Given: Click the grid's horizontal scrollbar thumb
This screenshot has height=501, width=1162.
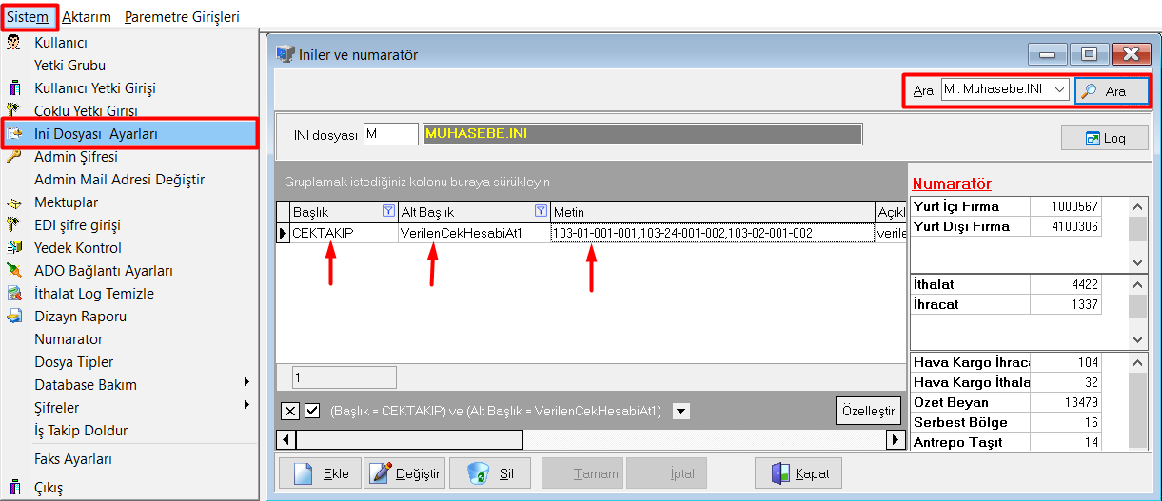Looking at the screenshot, I should click(x=409, y=440).
